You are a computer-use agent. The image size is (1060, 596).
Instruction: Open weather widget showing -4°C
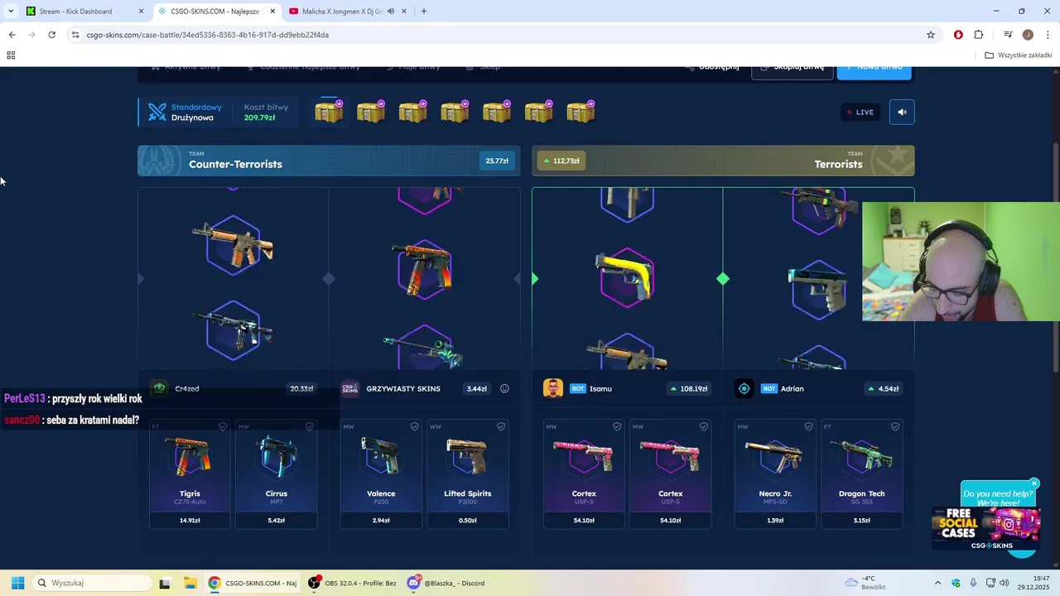(866, 583)
